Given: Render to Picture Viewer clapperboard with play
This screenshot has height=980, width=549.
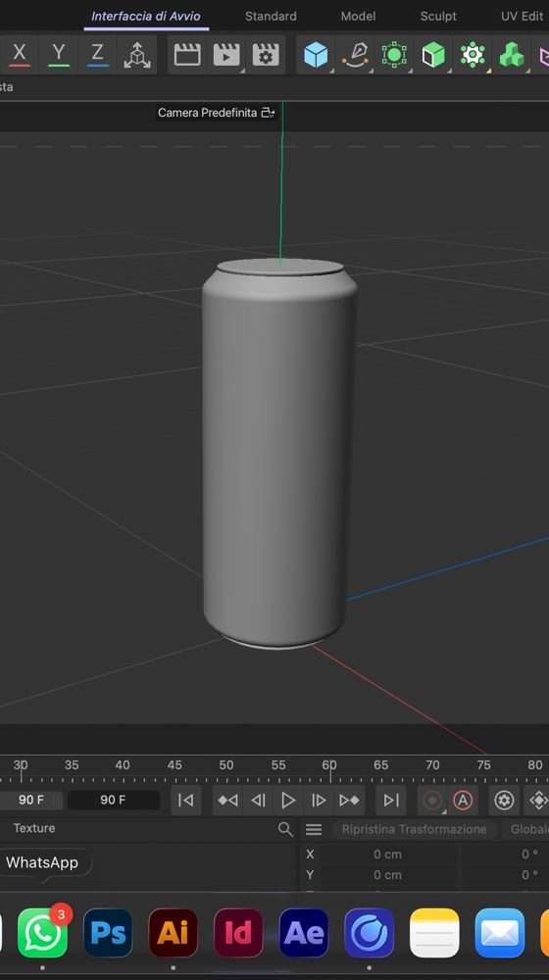Looking at the screenshot, I should [226, 55].
